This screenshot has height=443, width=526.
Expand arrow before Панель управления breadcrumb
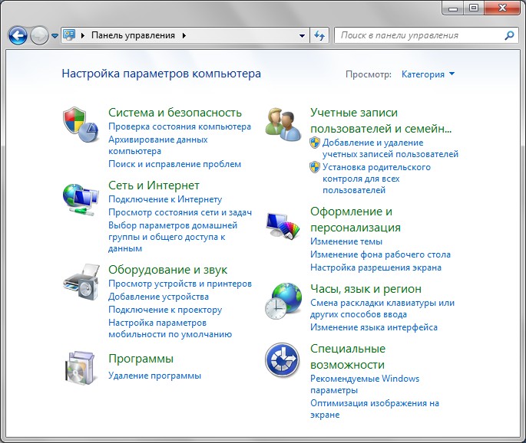[82, 35]
